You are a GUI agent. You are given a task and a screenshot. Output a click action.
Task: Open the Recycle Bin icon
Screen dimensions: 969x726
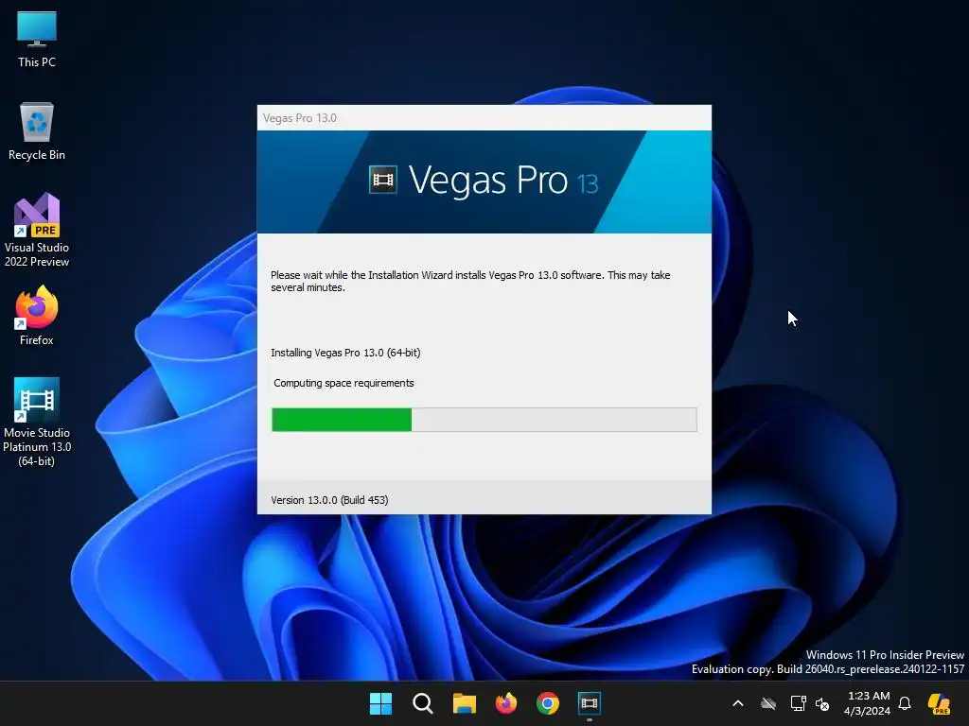[37, 131]
